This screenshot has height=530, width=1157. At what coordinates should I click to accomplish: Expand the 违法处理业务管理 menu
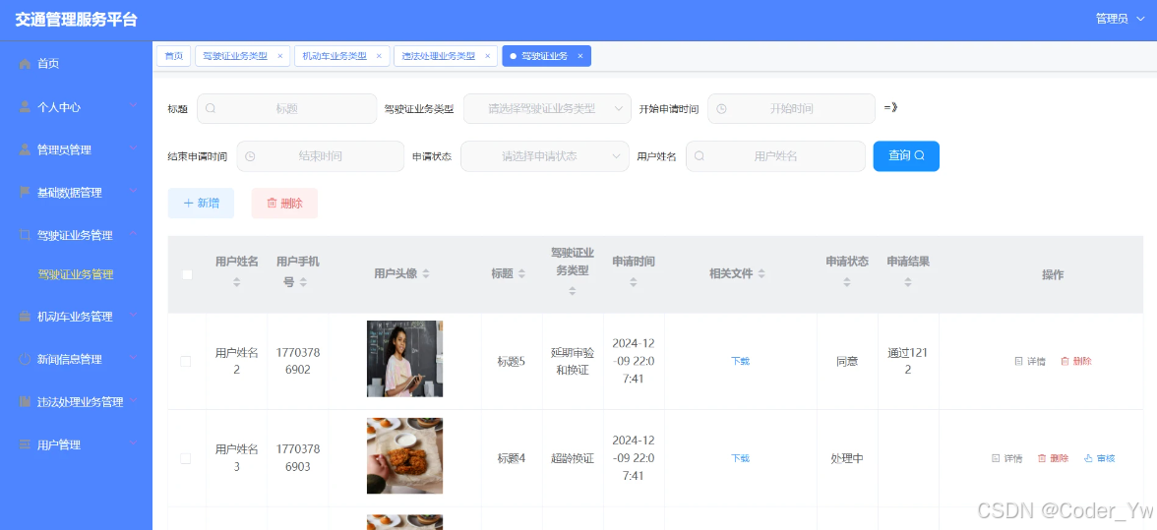click(x=134, y=400)
